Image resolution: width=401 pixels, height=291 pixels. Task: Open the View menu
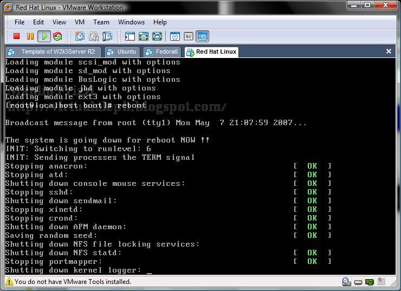(x=59, y=22)
